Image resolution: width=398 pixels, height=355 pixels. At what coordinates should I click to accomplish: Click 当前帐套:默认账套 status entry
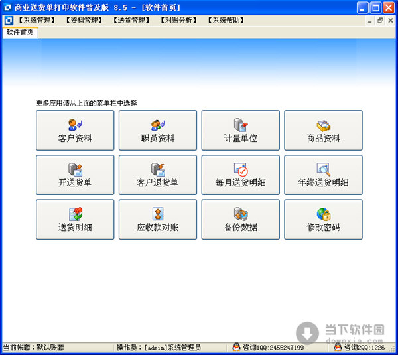33,348
